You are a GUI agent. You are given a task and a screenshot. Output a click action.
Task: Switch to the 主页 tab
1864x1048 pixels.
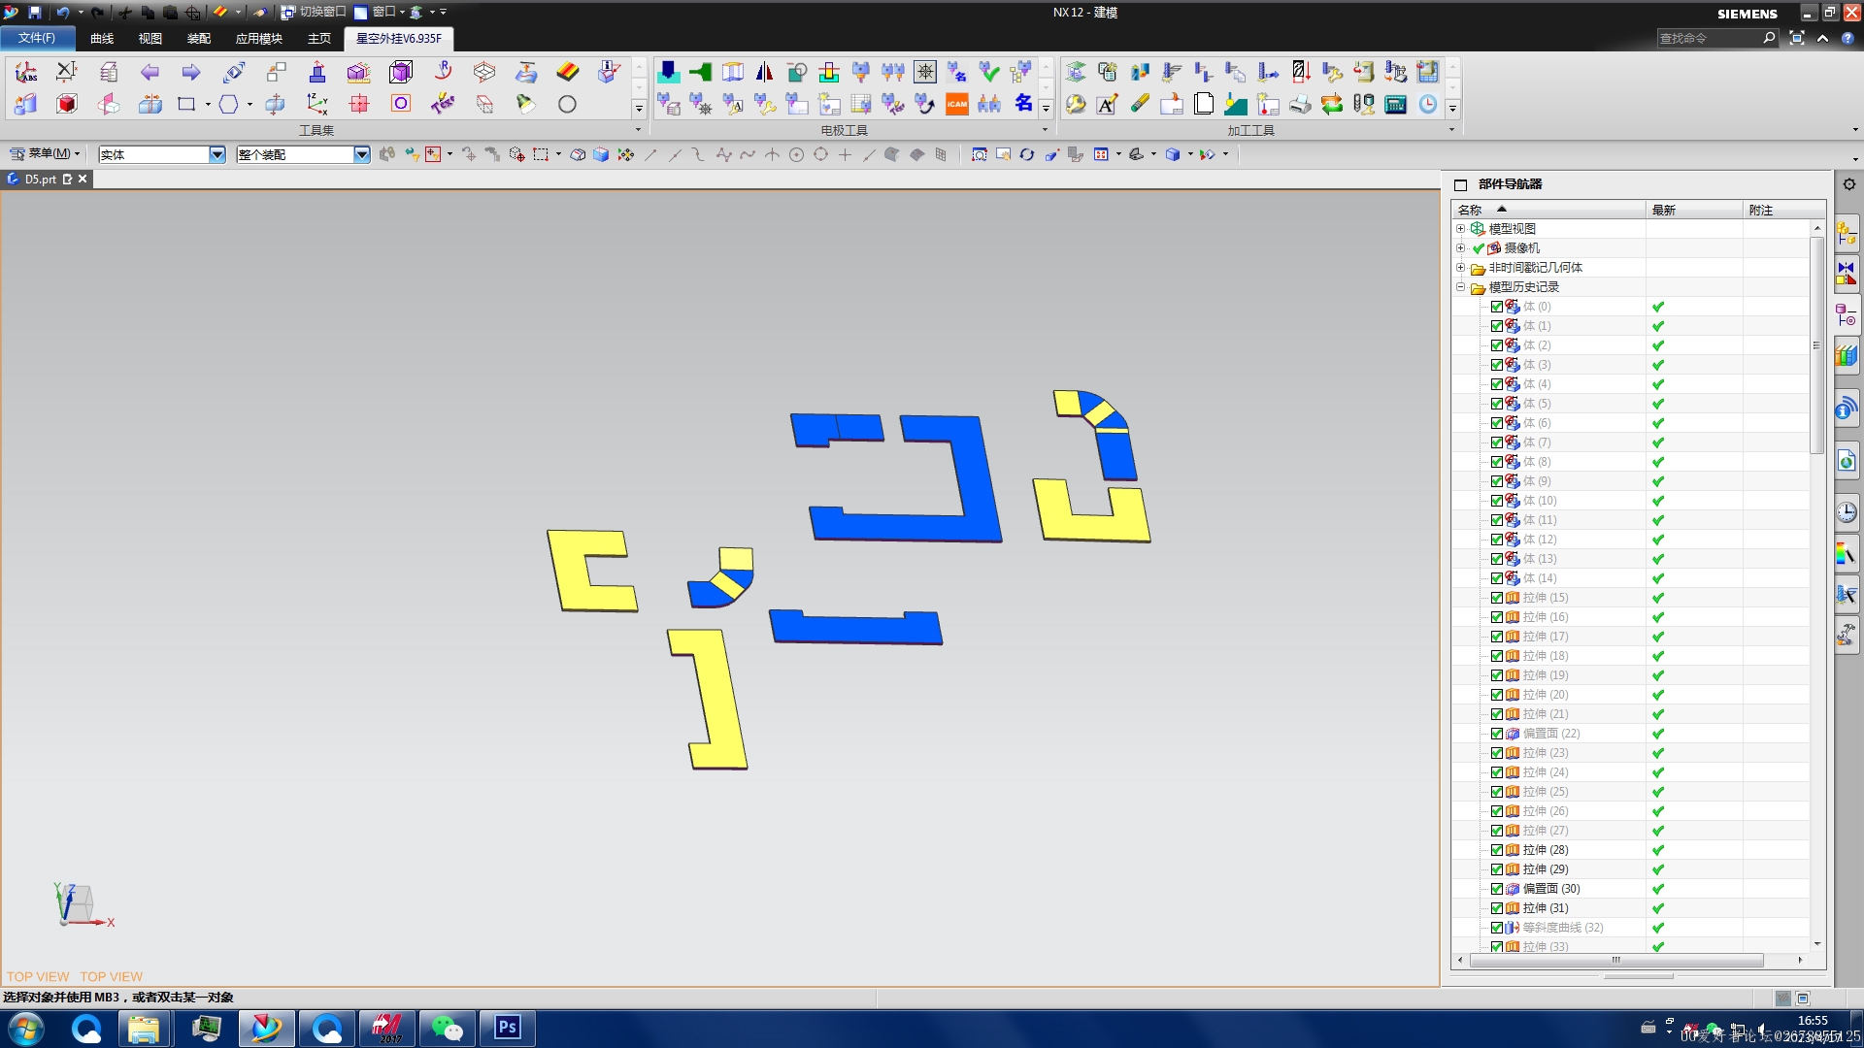pos(319,38)
